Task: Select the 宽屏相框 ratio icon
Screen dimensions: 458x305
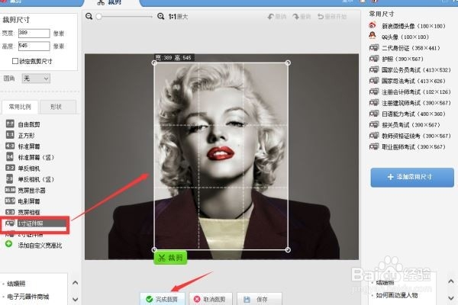Action: (x=10, y=212)
